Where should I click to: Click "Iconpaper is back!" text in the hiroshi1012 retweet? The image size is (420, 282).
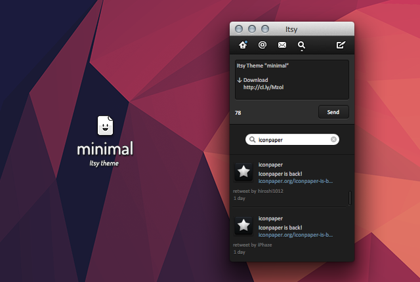click(280, 174)
